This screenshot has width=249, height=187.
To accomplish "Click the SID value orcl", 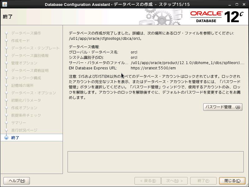I will (134, 58).
